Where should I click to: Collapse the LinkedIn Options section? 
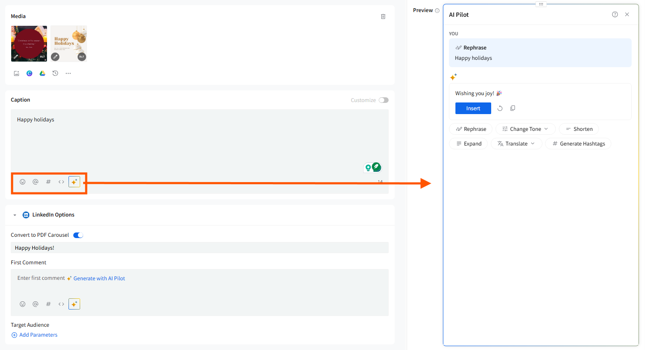click(x=15, y=215)
